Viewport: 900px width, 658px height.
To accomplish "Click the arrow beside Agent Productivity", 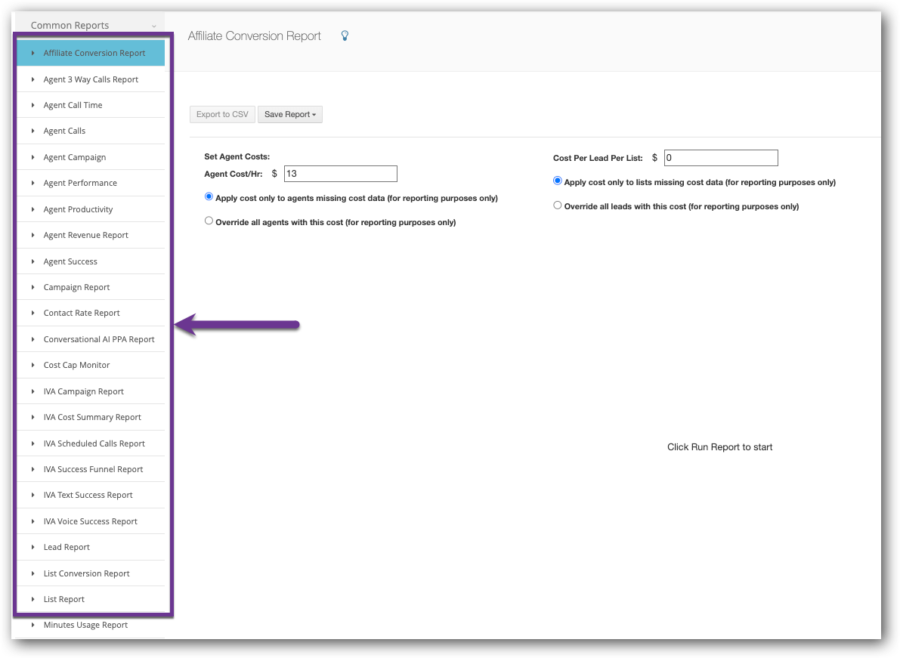I will click(32, 209).
